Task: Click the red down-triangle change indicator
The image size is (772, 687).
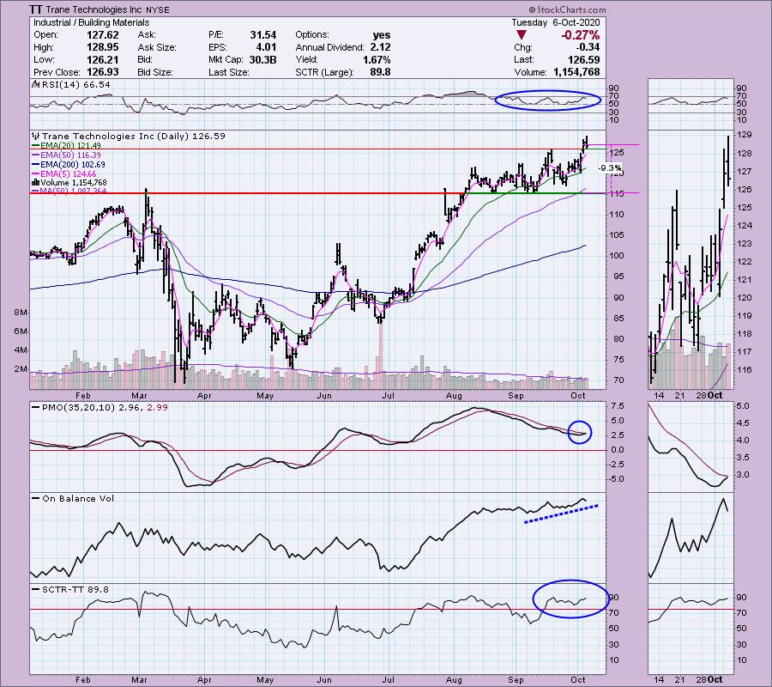Action: (x=522, y=35)
